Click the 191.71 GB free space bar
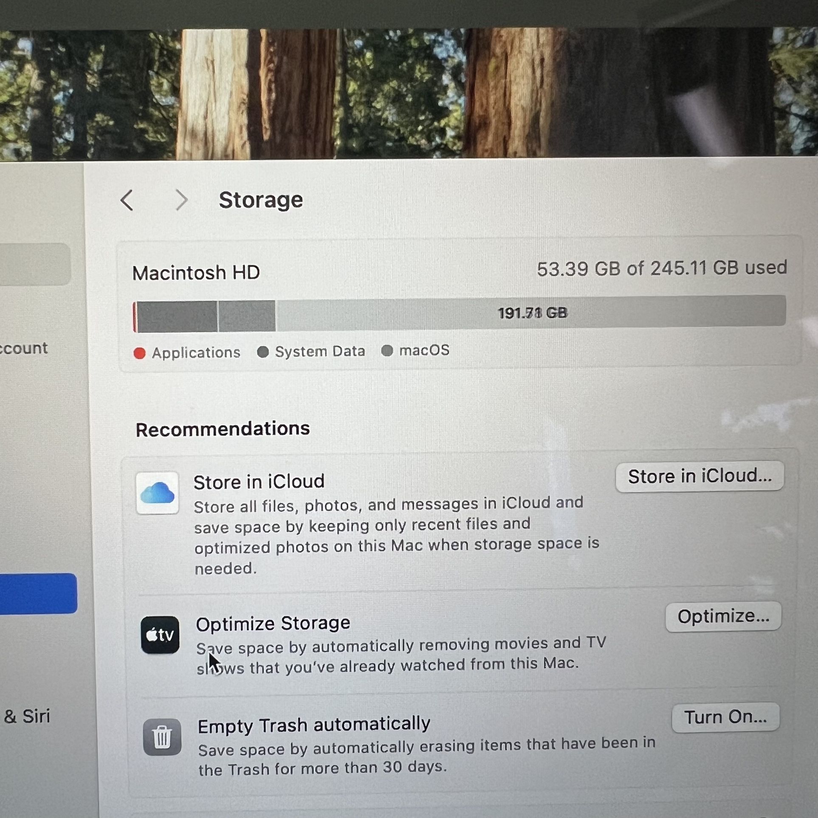The width and height of the screenshot is (818, 818). pyautogui.click(x=531, y=313)
